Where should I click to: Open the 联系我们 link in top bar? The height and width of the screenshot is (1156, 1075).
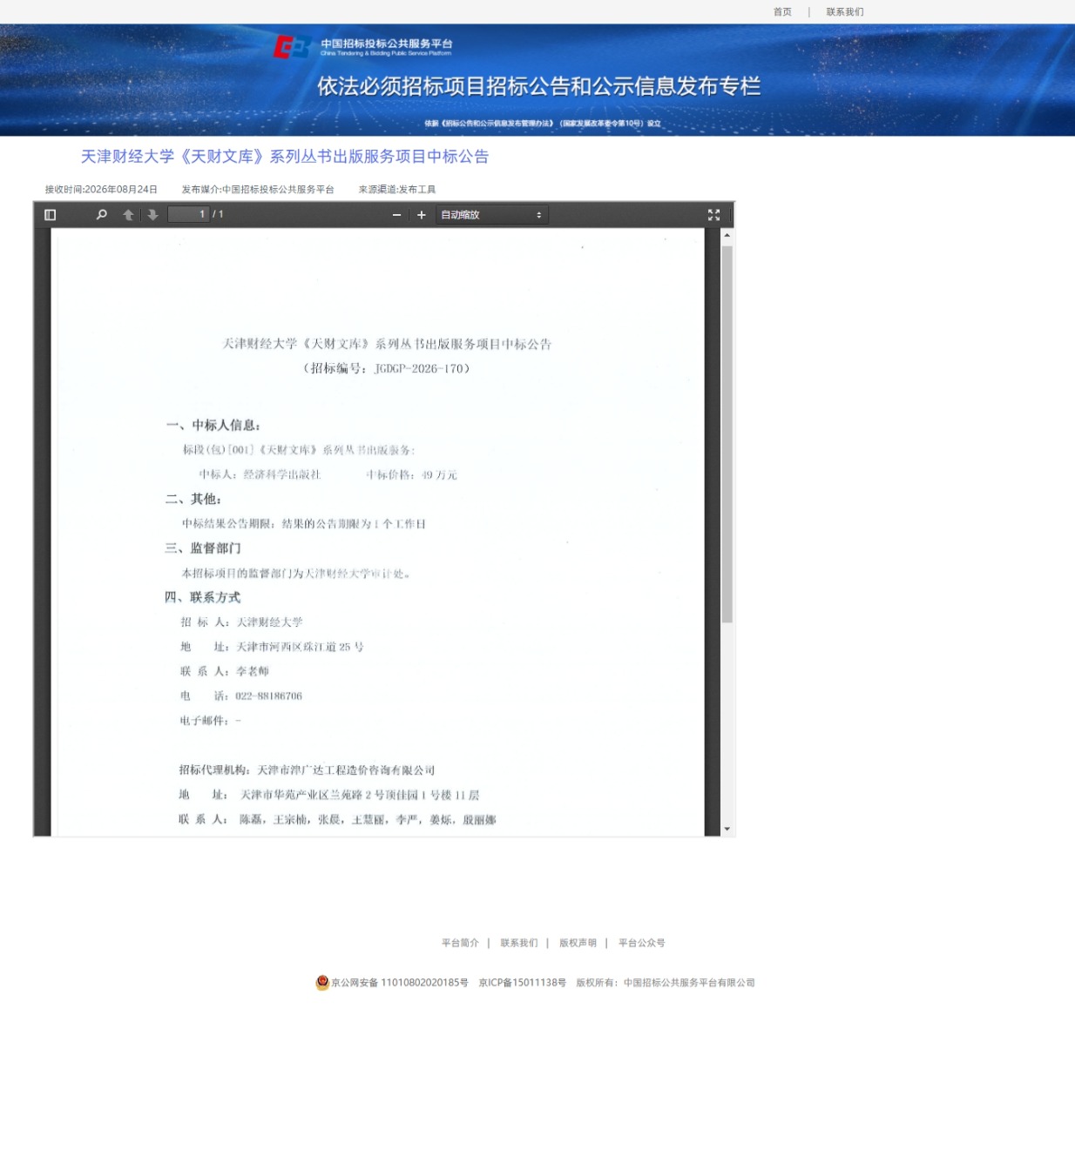845,12
